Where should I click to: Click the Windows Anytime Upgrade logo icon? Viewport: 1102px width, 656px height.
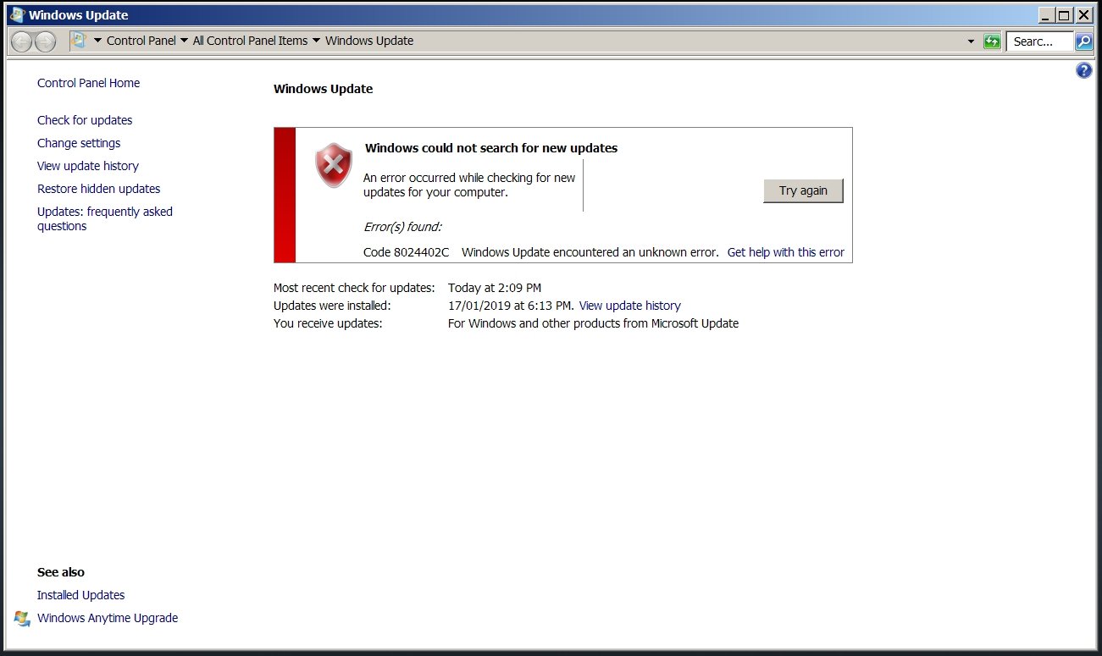click(x=22, y=619)
